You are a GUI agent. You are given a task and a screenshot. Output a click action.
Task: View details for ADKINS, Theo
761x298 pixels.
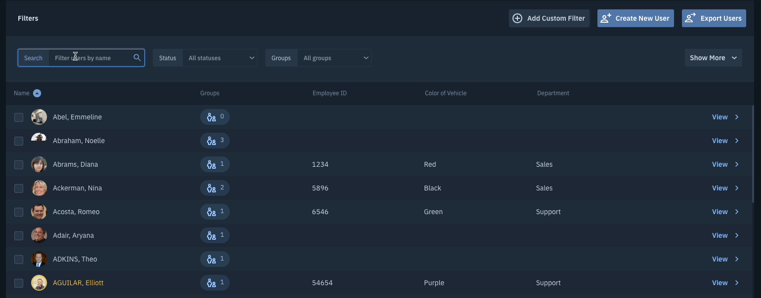pos(725,259)
